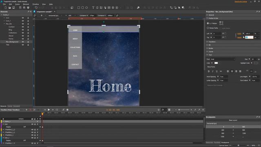The height and width of the screenshot is (147, 261).
Task: Select the Rounded rectangle shape tool
Action: click(x=83, y=8)
